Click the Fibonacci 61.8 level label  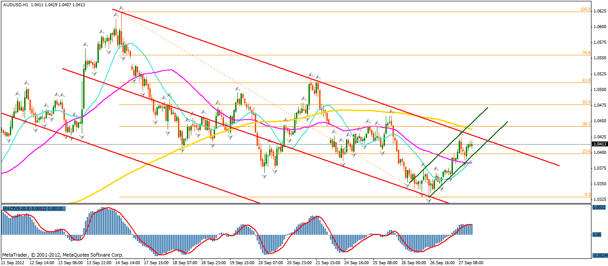(x=586, y=80)
